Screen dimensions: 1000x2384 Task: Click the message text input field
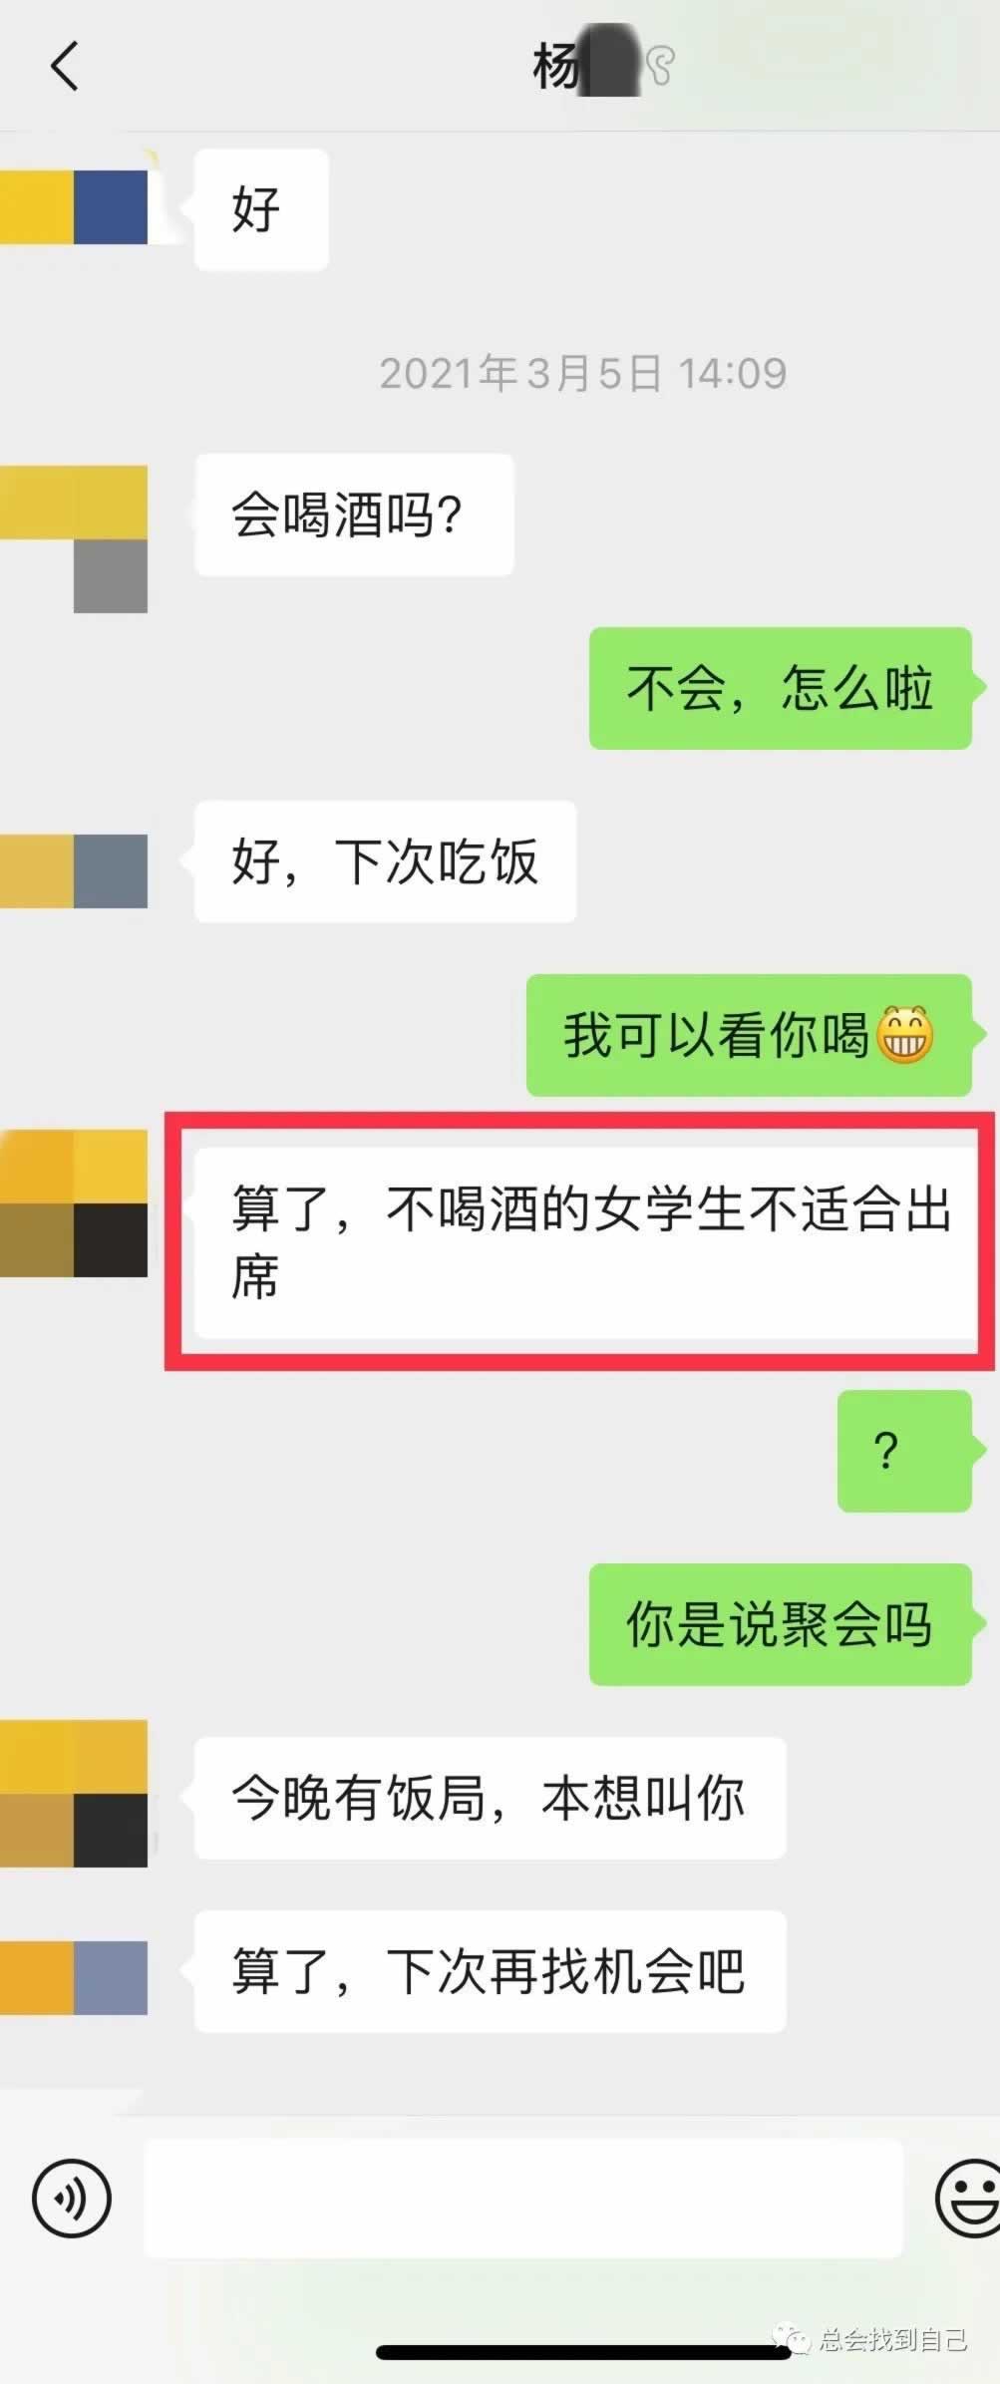[x=523, y=2198]
